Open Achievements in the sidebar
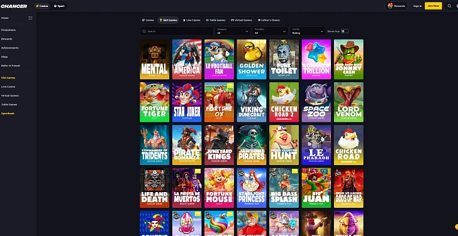458x236 pixels. click(10, 48)
